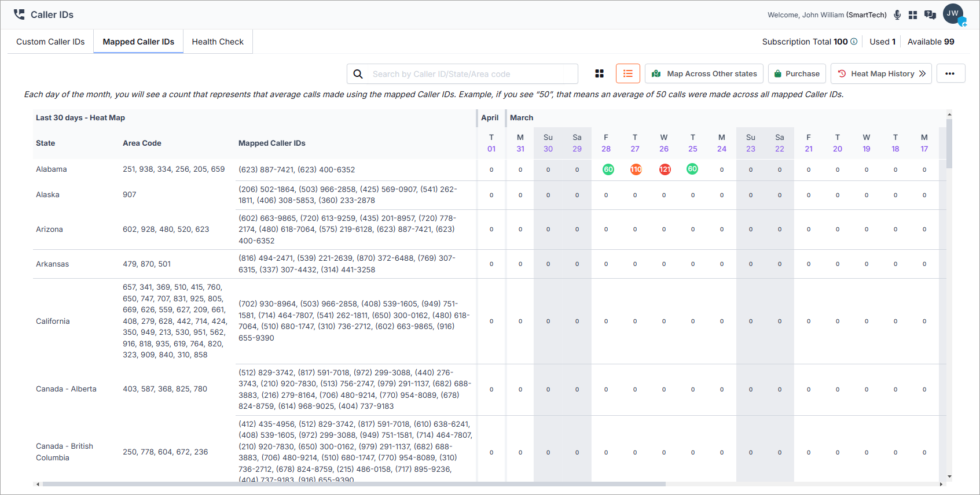Click Arkansas area codes 479, 870, 501

point(147,264)
